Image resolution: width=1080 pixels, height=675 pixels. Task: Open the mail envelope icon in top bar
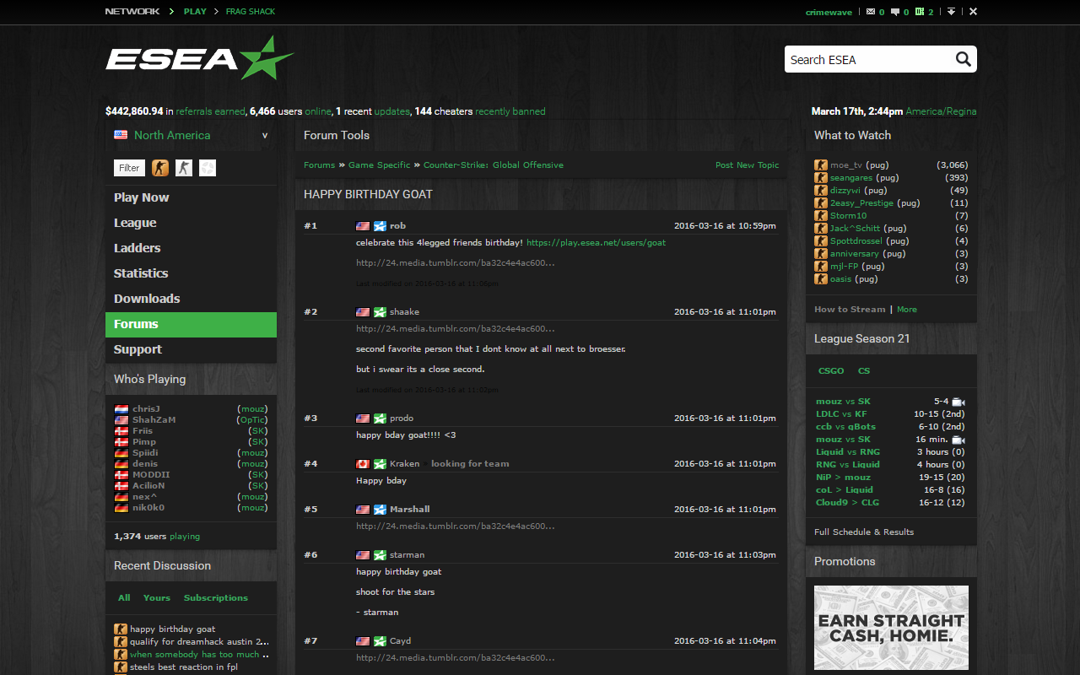click(x=872, y=12)
